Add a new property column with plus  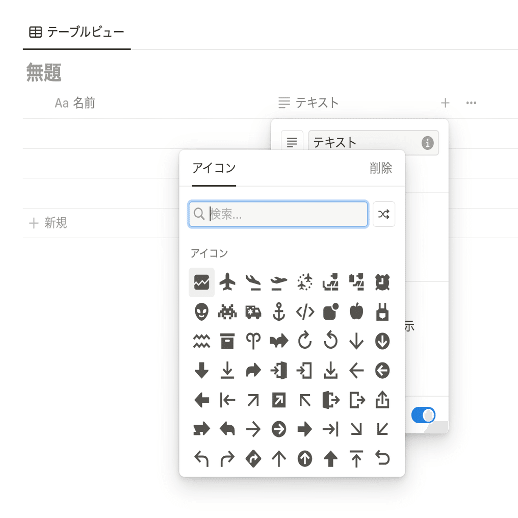445,103
